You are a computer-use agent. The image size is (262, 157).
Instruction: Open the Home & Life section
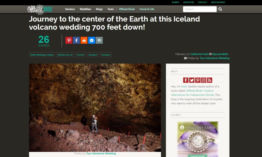pyautogui.click(x=147, y=9)
